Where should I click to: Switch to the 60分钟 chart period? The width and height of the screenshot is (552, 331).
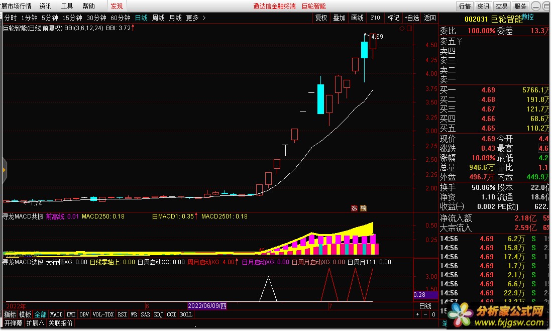[121, 18]
